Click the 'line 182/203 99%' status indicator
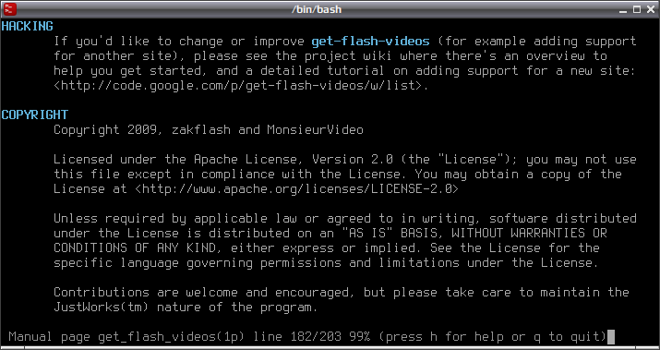The width and height of the screenshot is (660, 350). 311,336
